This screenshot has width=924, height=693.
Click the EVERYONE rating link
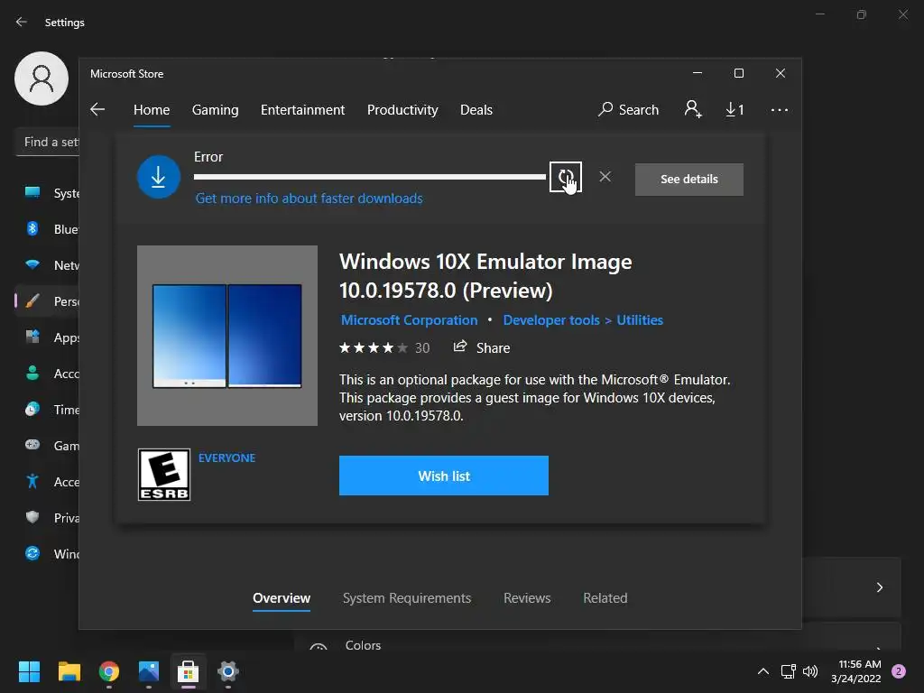[x=226, y=457]
